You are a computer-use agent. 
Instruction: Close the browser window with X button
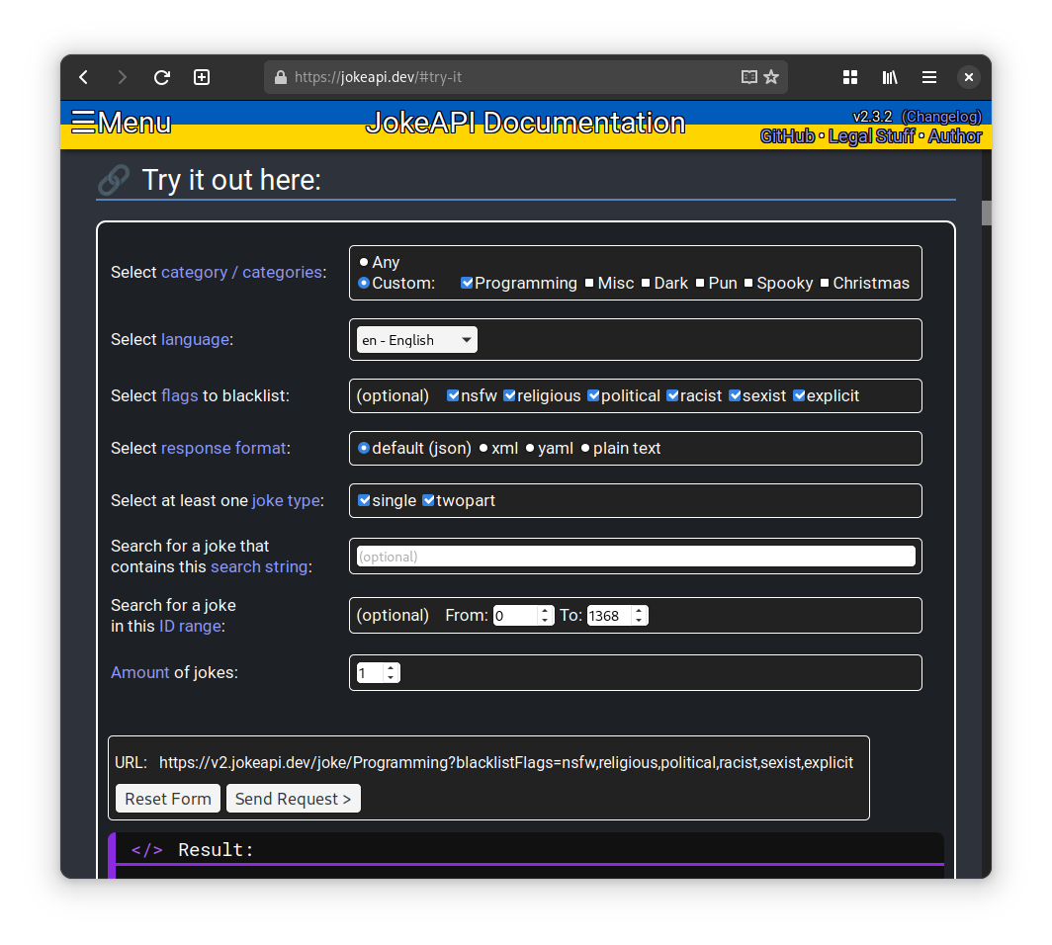pos(968,77)
